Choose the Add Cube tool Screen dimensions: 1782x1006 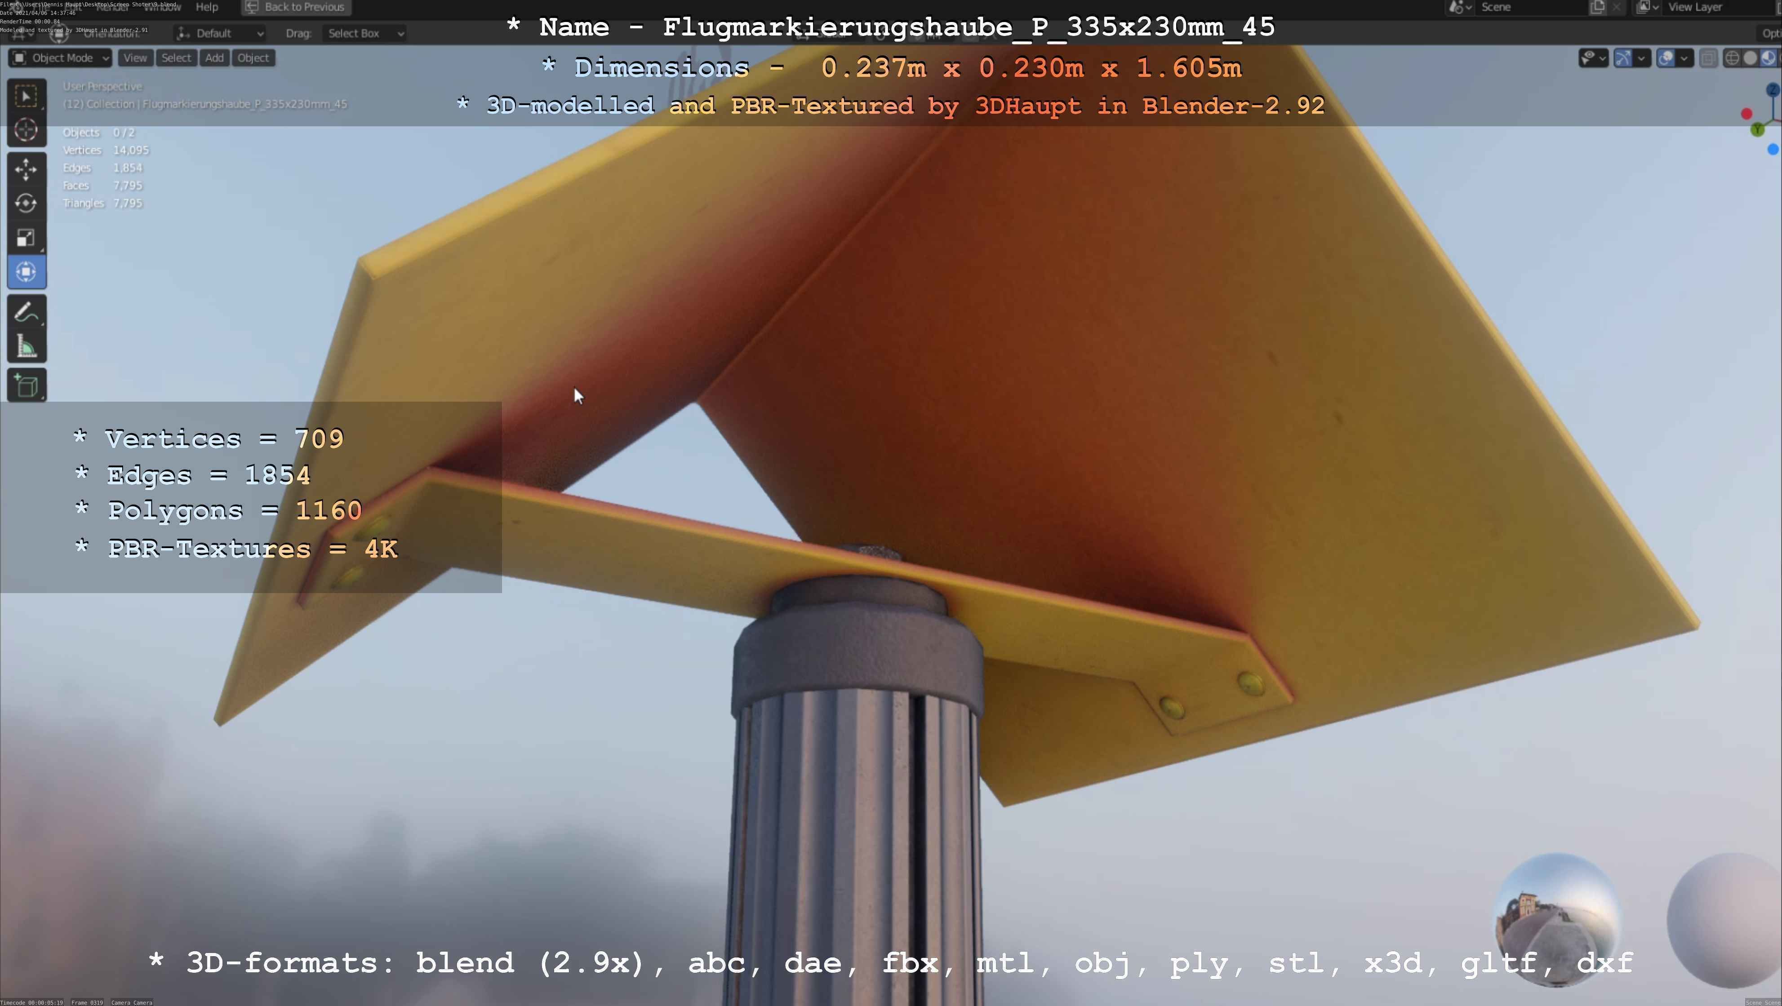26,386
